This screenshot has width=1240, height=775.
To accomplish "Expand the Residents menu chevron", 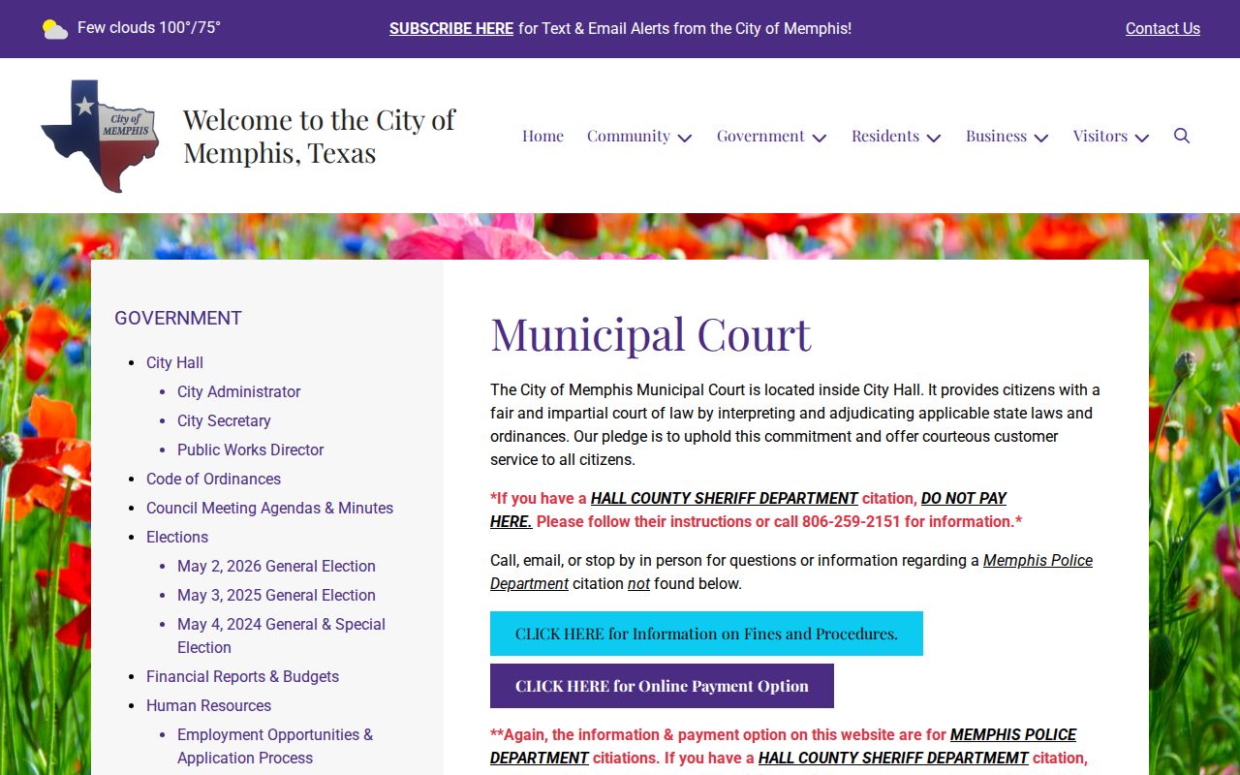I will pyautogui.click(x=934, y=138).
